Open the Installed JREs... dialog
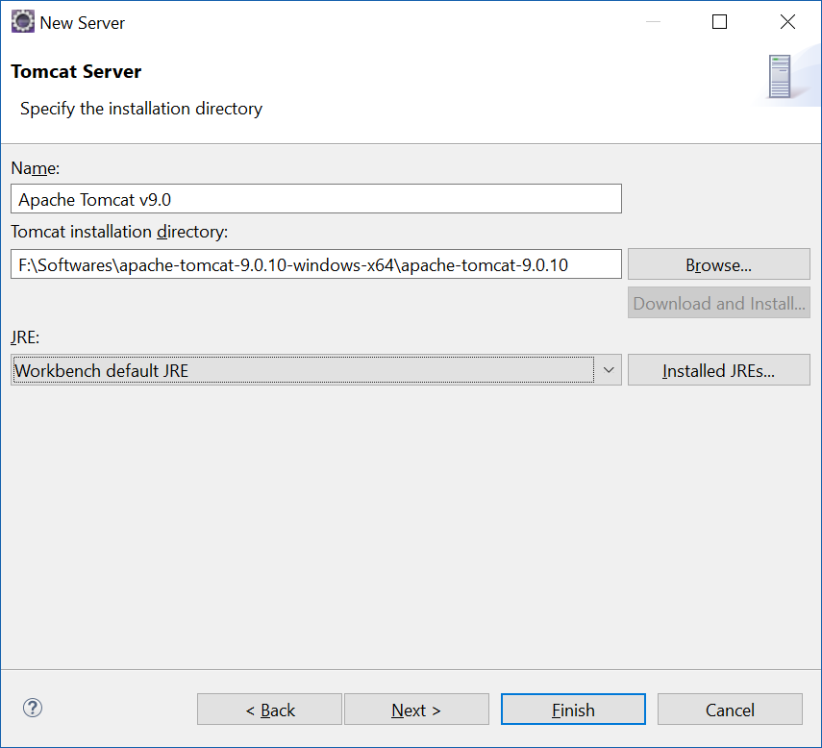The height and width of the screenshot is (748, 822). 719,370
